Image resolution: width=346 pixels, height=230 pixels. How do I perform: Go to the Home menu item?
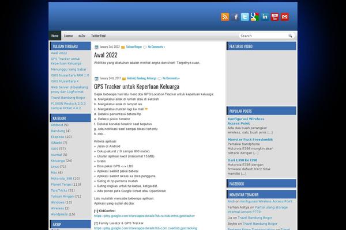point(55,36)
